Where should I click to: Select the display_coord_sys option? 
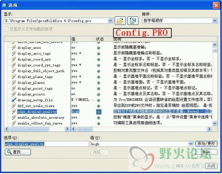pyautogui.click(x=34, y=59)
